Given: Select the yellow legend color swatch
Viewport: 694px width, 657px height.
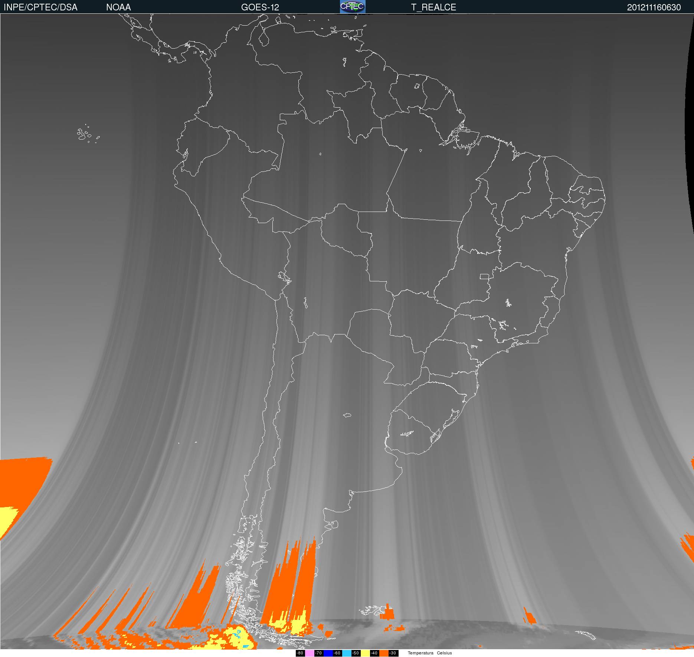Looking at the screenshot, I should (x=365, y=653).
